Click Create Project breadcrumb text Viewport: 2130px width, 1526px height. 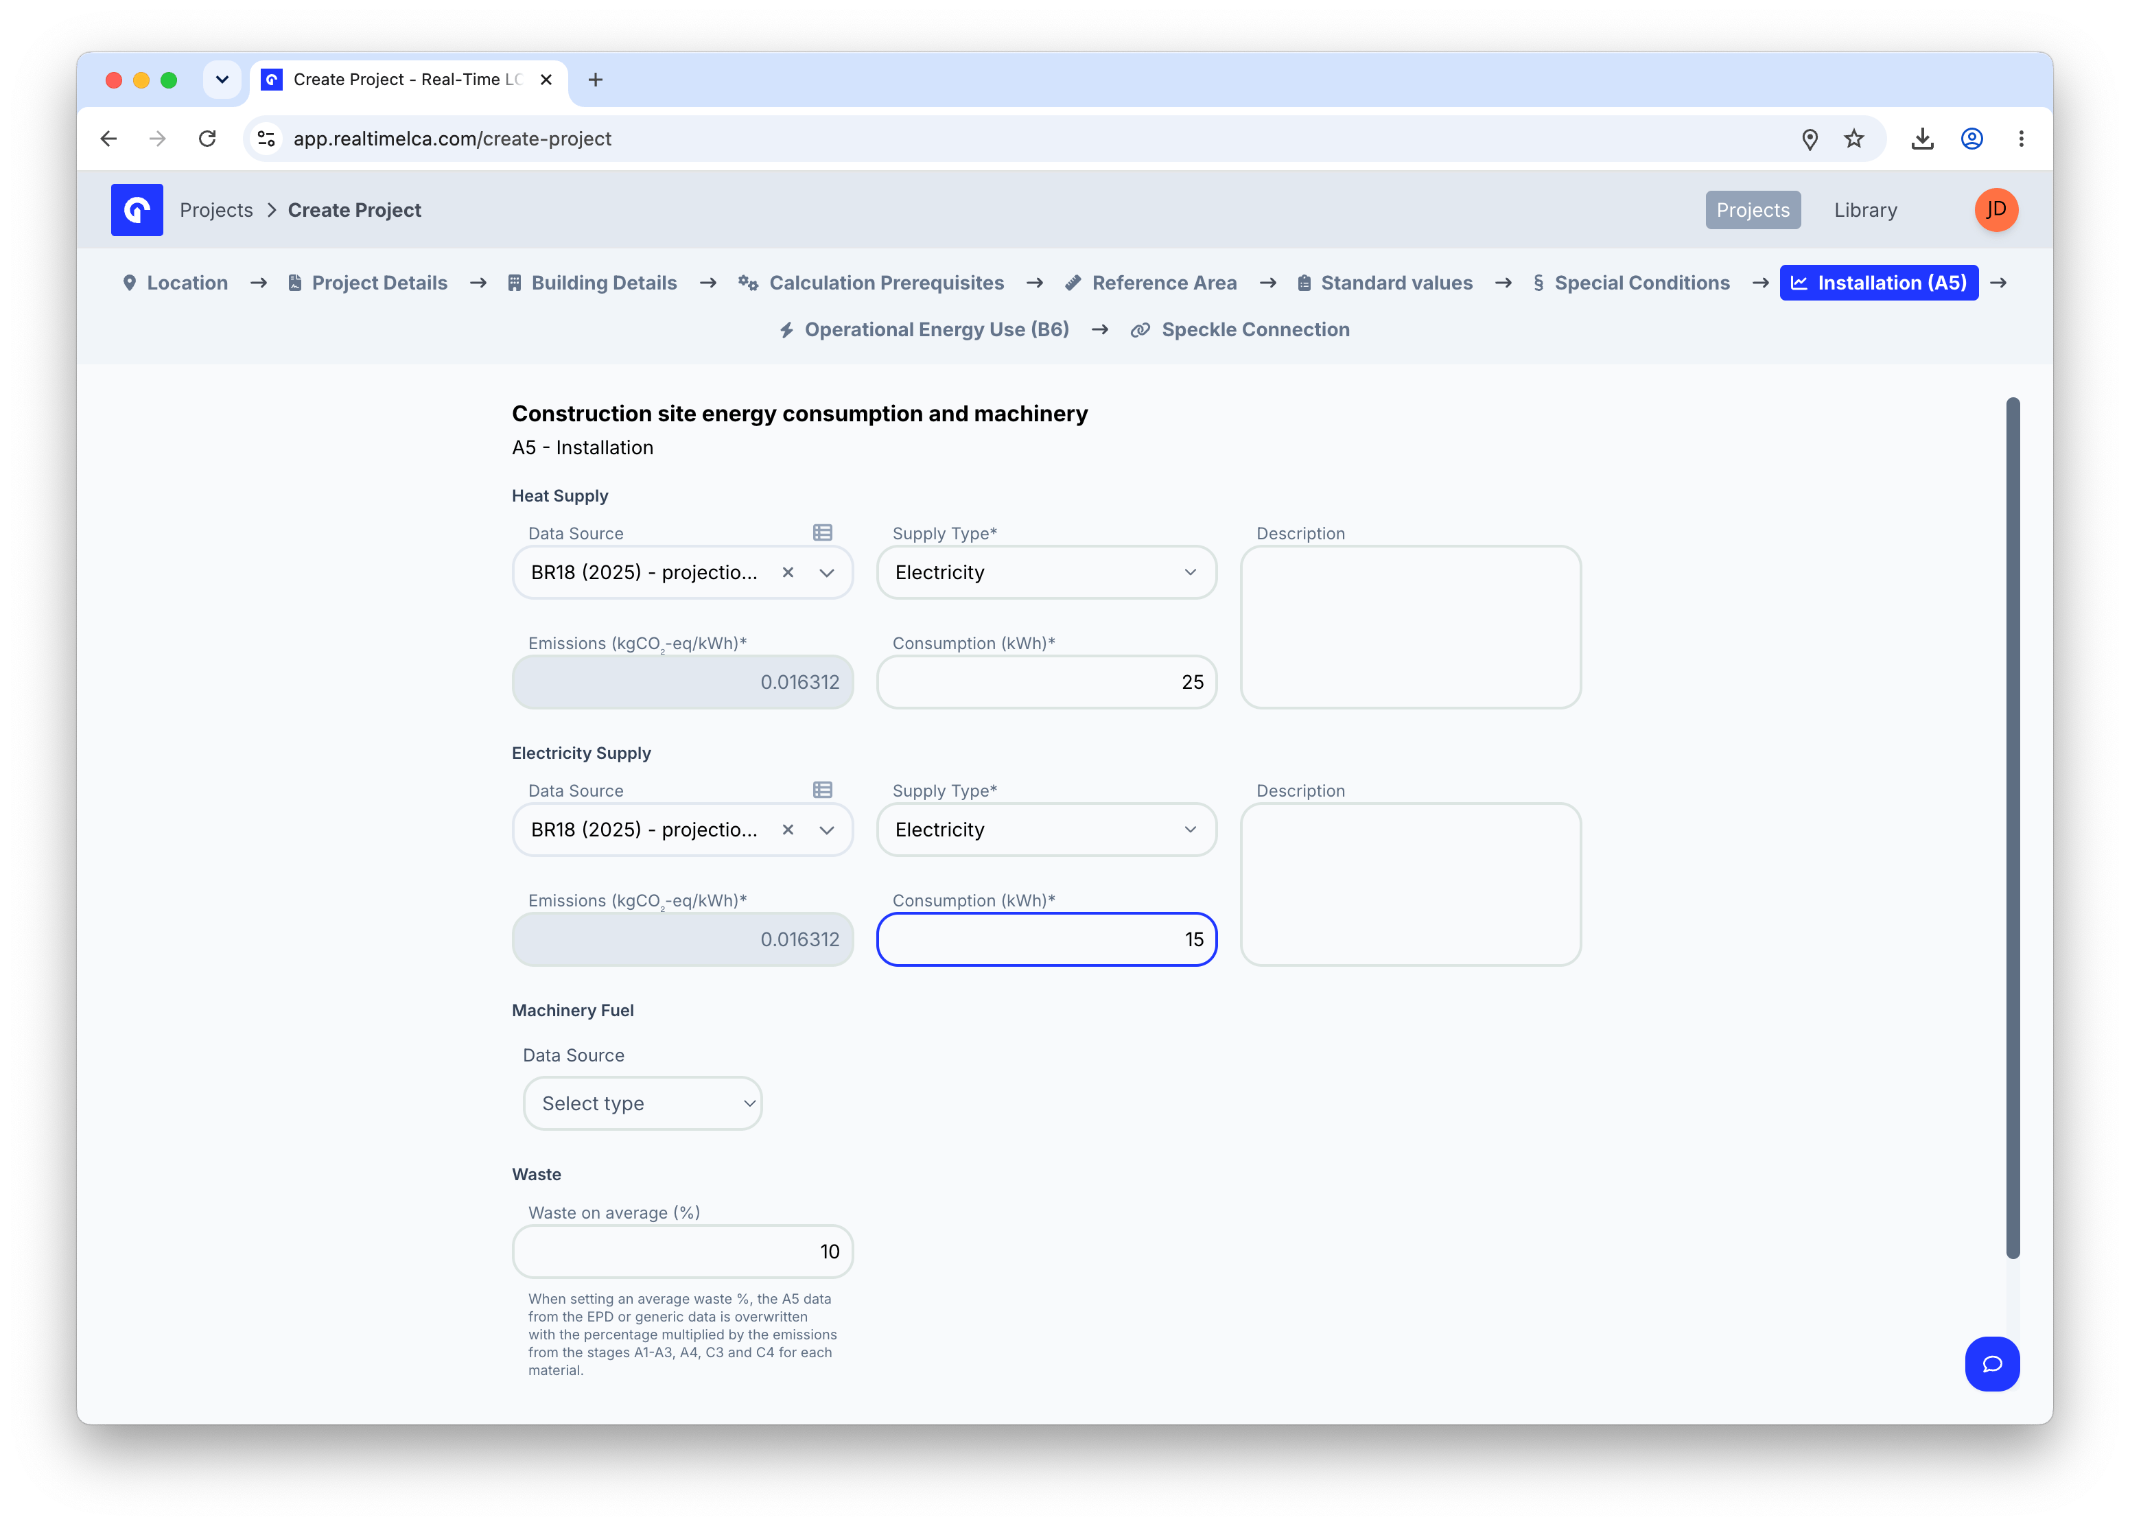[354, 209]
